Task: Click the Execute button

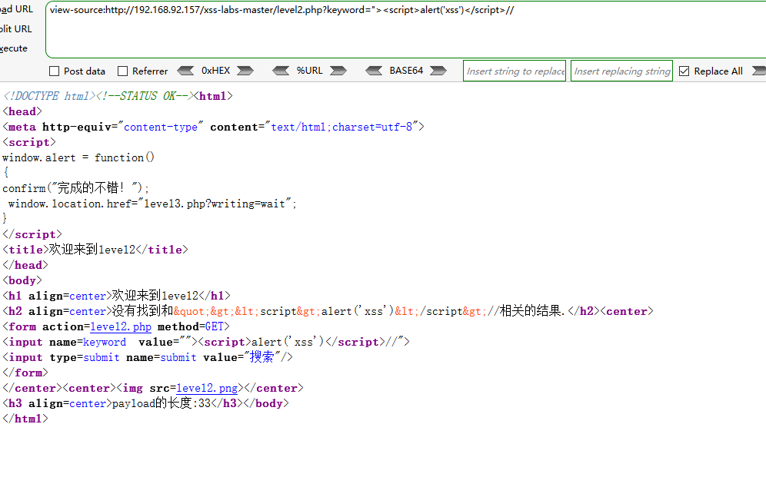Action: click(14, 48)
